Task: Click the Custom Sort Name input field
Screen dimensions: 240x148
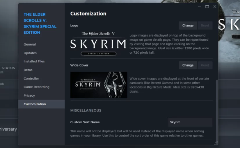Action: (x=190, y=122)
